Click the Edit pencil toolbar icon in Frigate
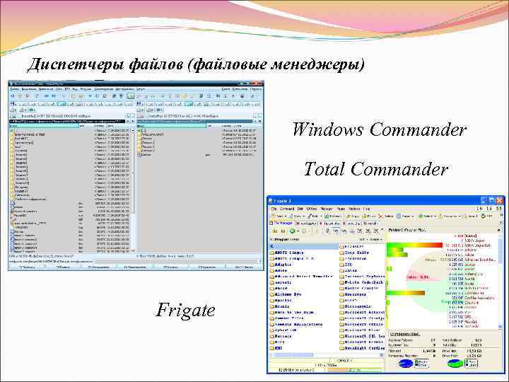The image size is (509, 382). click(x=310, y=216)
